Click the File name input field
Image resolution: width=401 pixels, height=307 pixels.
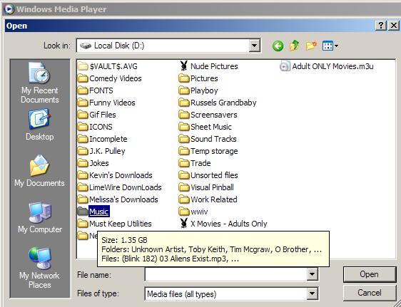pos(226,274)
